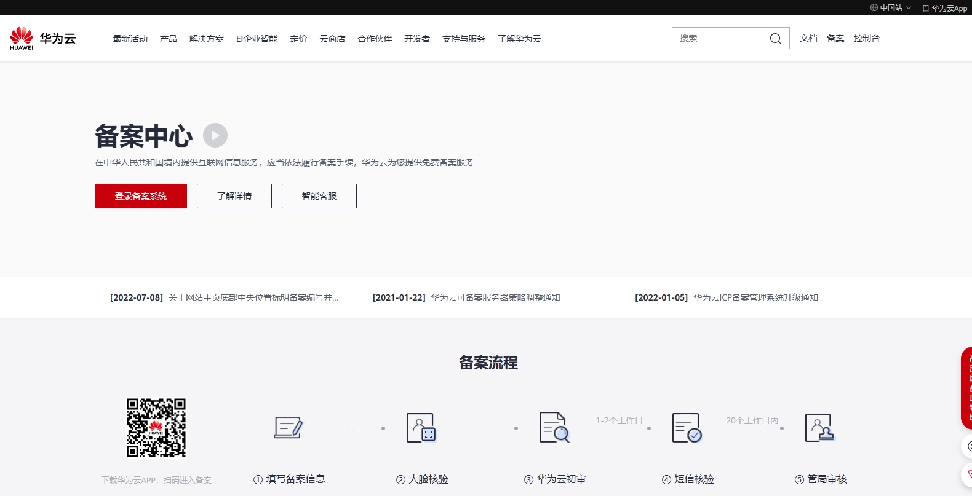Open the 合作伙伴 menu
The height and width of the screenshot is (496, 972).
coord(375,39)
